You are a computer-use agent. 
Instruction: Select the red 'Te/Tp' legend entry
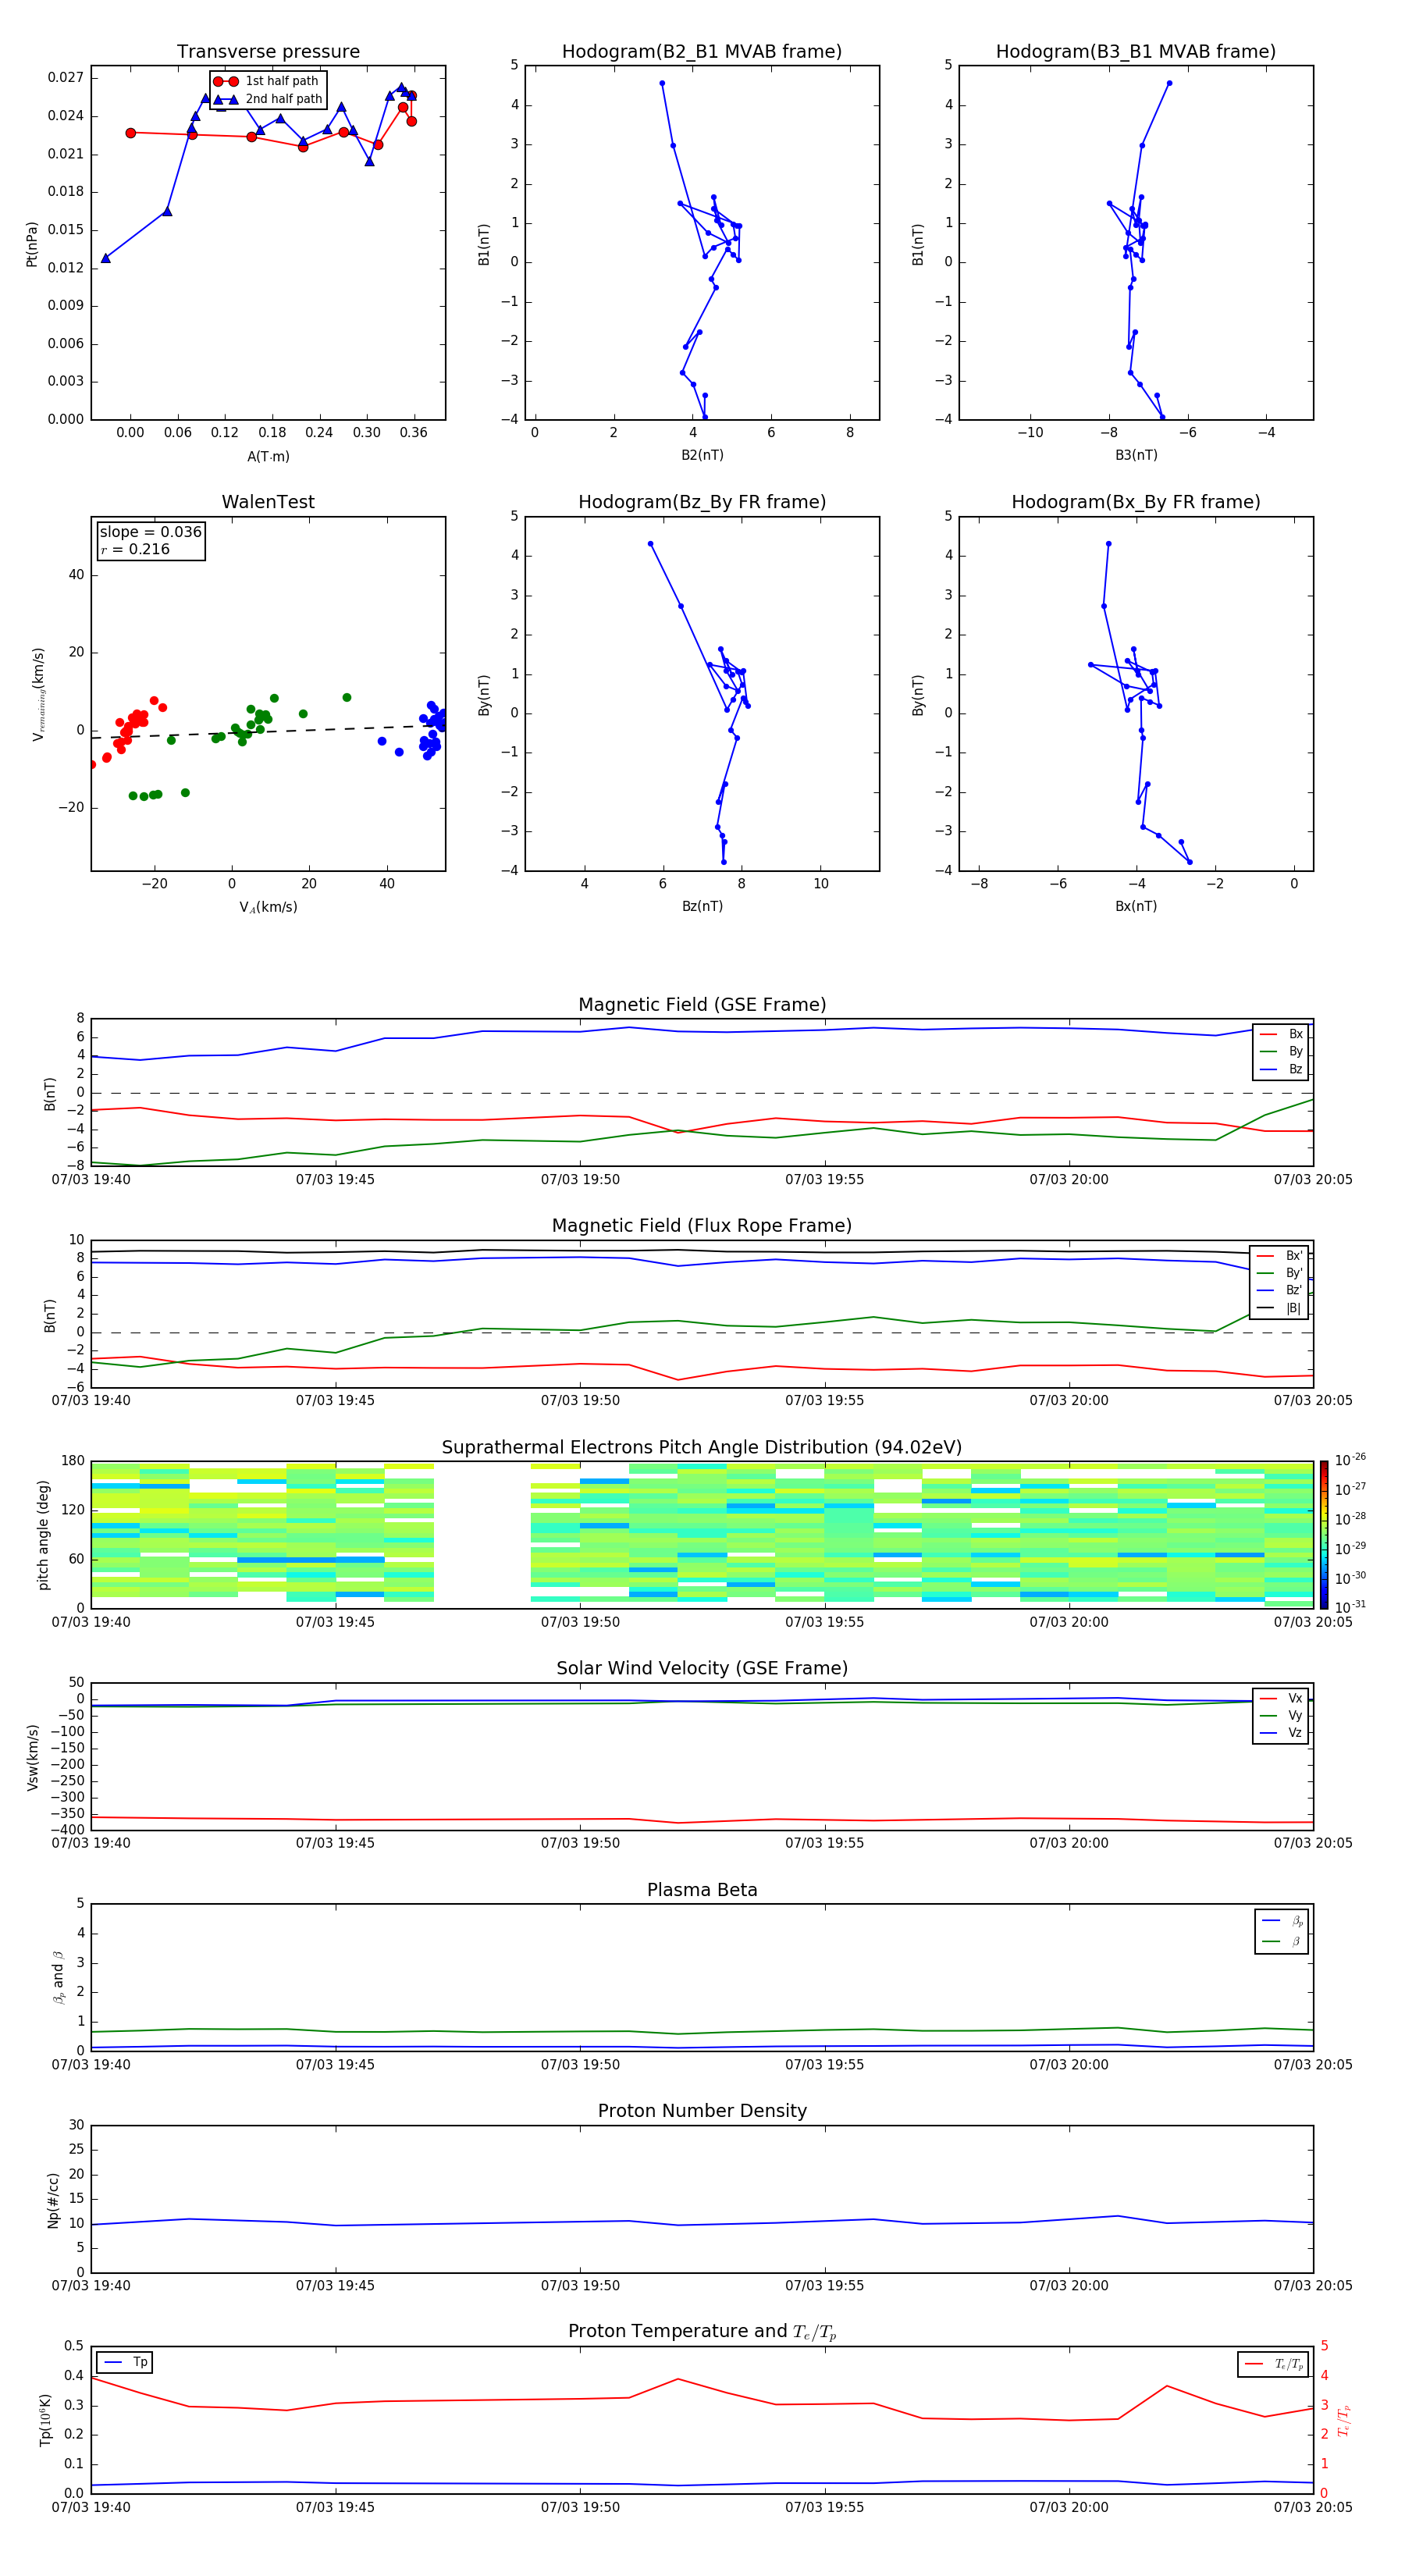(1273, 2364)
